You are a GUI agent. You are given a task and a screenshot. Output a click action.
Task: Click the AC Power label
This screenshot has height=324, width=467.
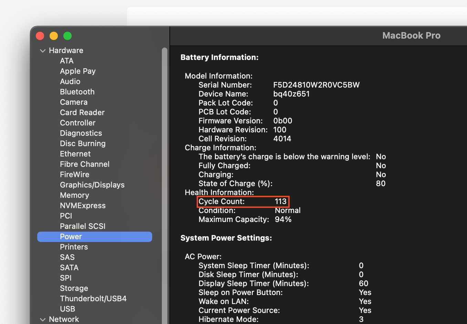203,256
